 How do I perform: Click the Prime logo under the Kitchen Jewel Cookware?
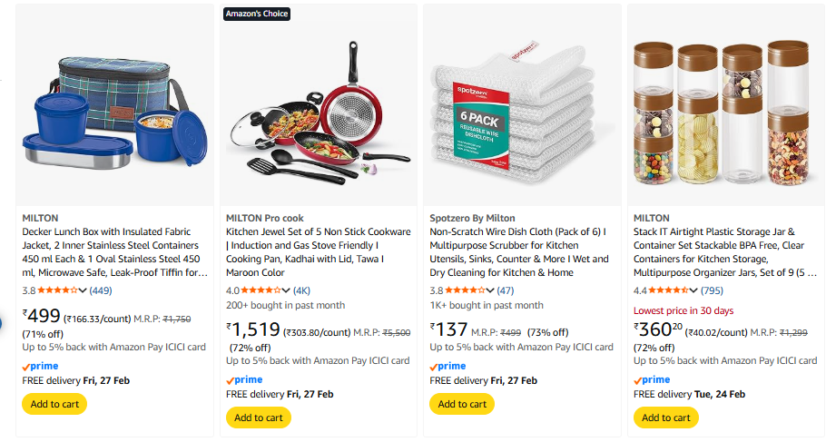pyautogui.click(x=243, y=379)
